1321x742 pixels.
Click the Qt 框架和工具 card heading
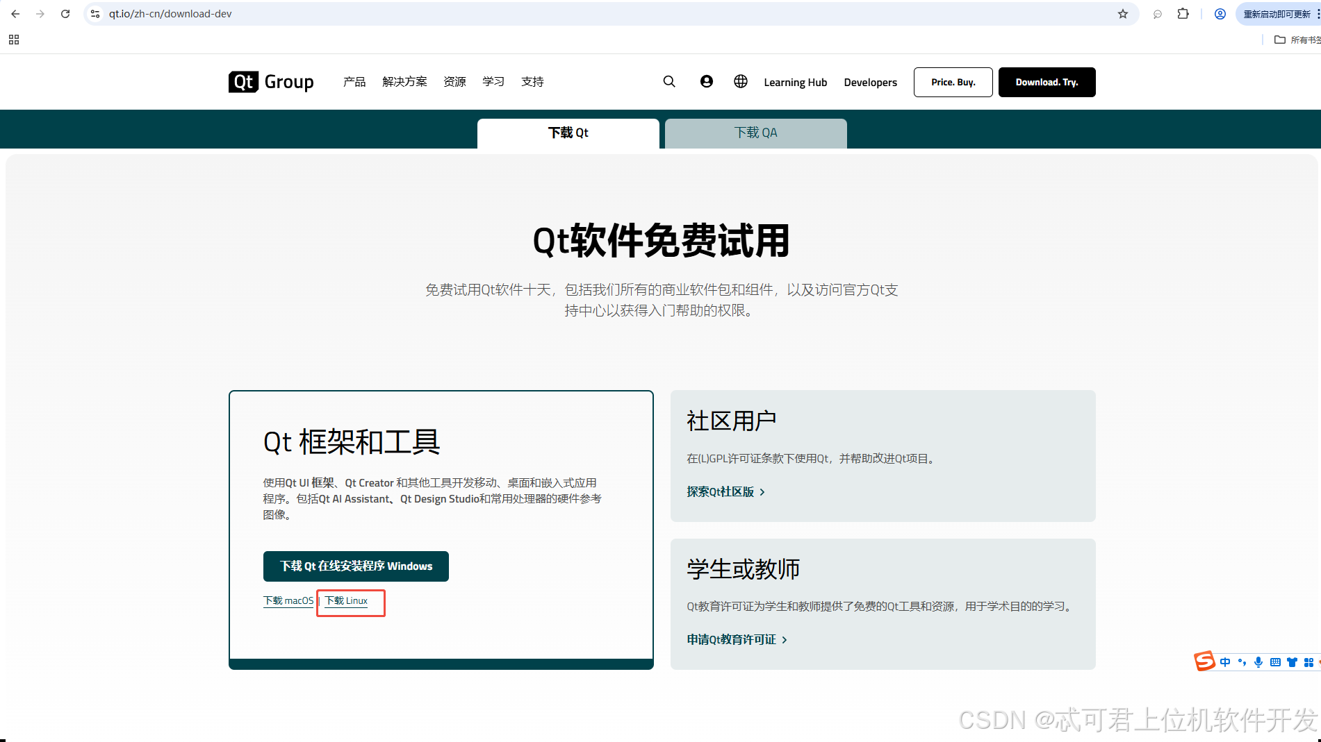coord(352,442)
